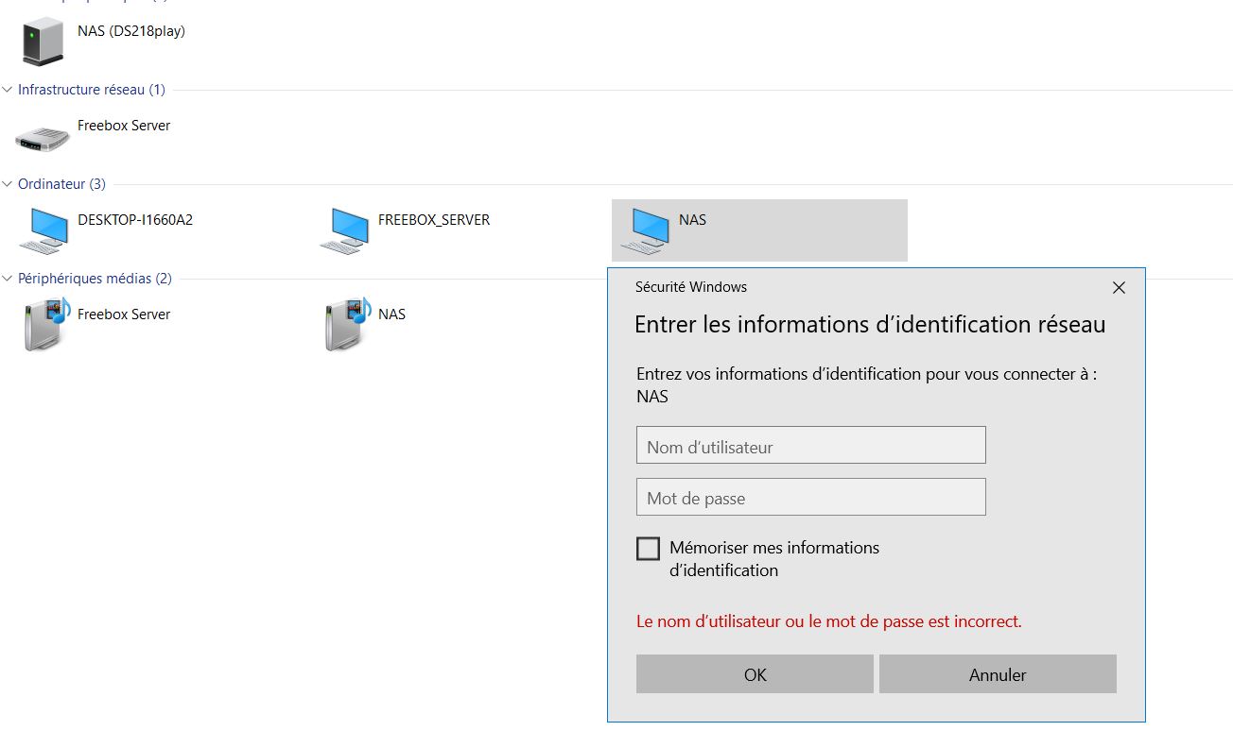Select the NAS (DS218play) label text
The width and height of the screenshot is (1233, 731).
[x=131, y=31]
